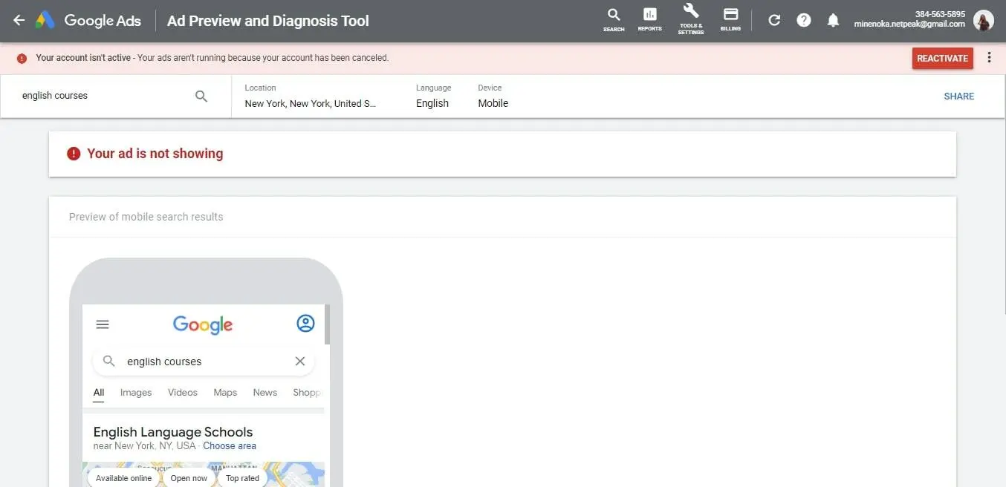
Task: Switch to the Images tab in preview
Action: 136,393
